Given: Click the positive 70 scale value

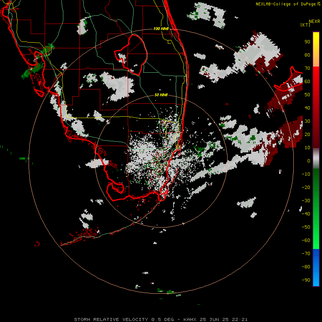Looking at the screenshot, I should click(x=307, y=68).
